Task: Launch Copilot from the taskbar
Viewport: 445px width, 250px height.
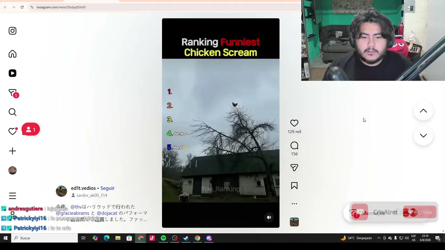Action: (95, 238)
